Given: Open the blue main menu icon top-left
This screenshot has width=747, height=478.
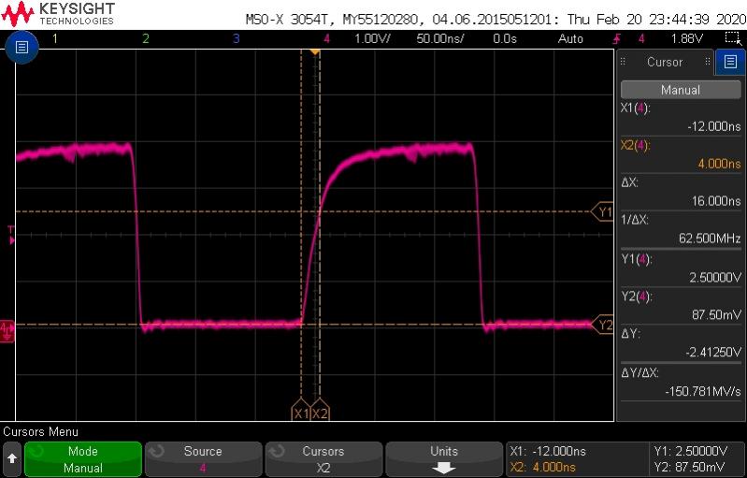Looking at the screenshot, I should coord(21,49).
